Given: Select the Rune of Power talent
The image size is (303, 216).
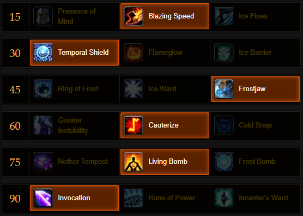Looking at the screenshot, I should pos(165,198).
